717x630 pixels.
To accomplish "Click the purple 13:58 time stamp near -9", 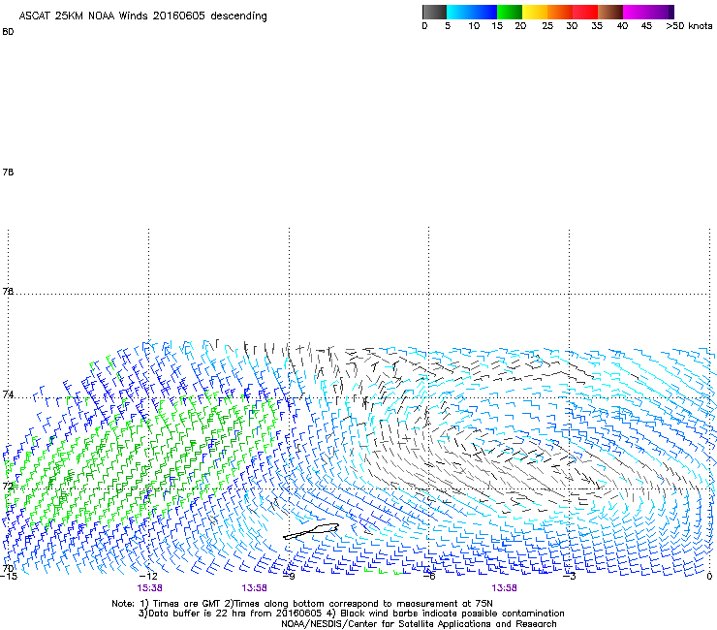I will [254, 588].
